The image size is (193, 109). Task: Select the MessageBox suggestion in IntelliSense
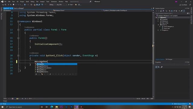click(x=56, y=64)
